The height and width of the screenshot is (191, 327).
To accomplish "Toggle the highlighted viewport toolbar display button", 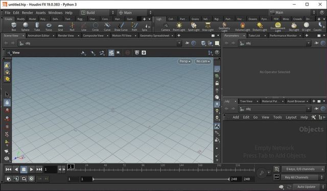I will [111, 53].
